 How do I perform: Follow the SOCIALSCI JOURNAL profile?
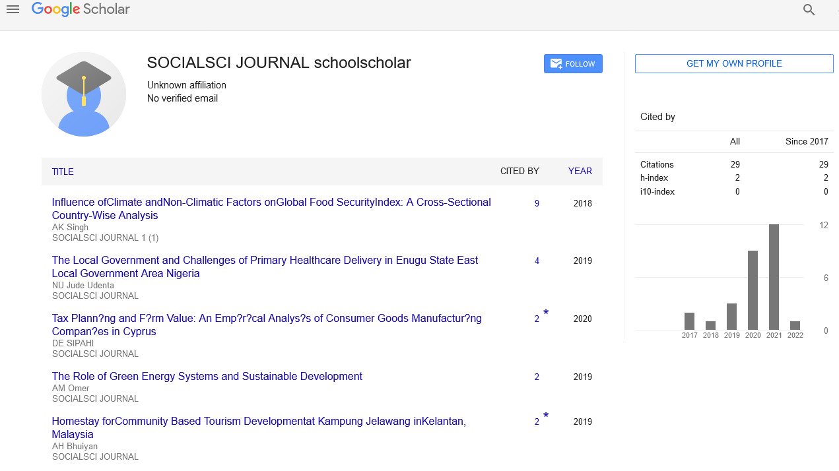point(573,64)
